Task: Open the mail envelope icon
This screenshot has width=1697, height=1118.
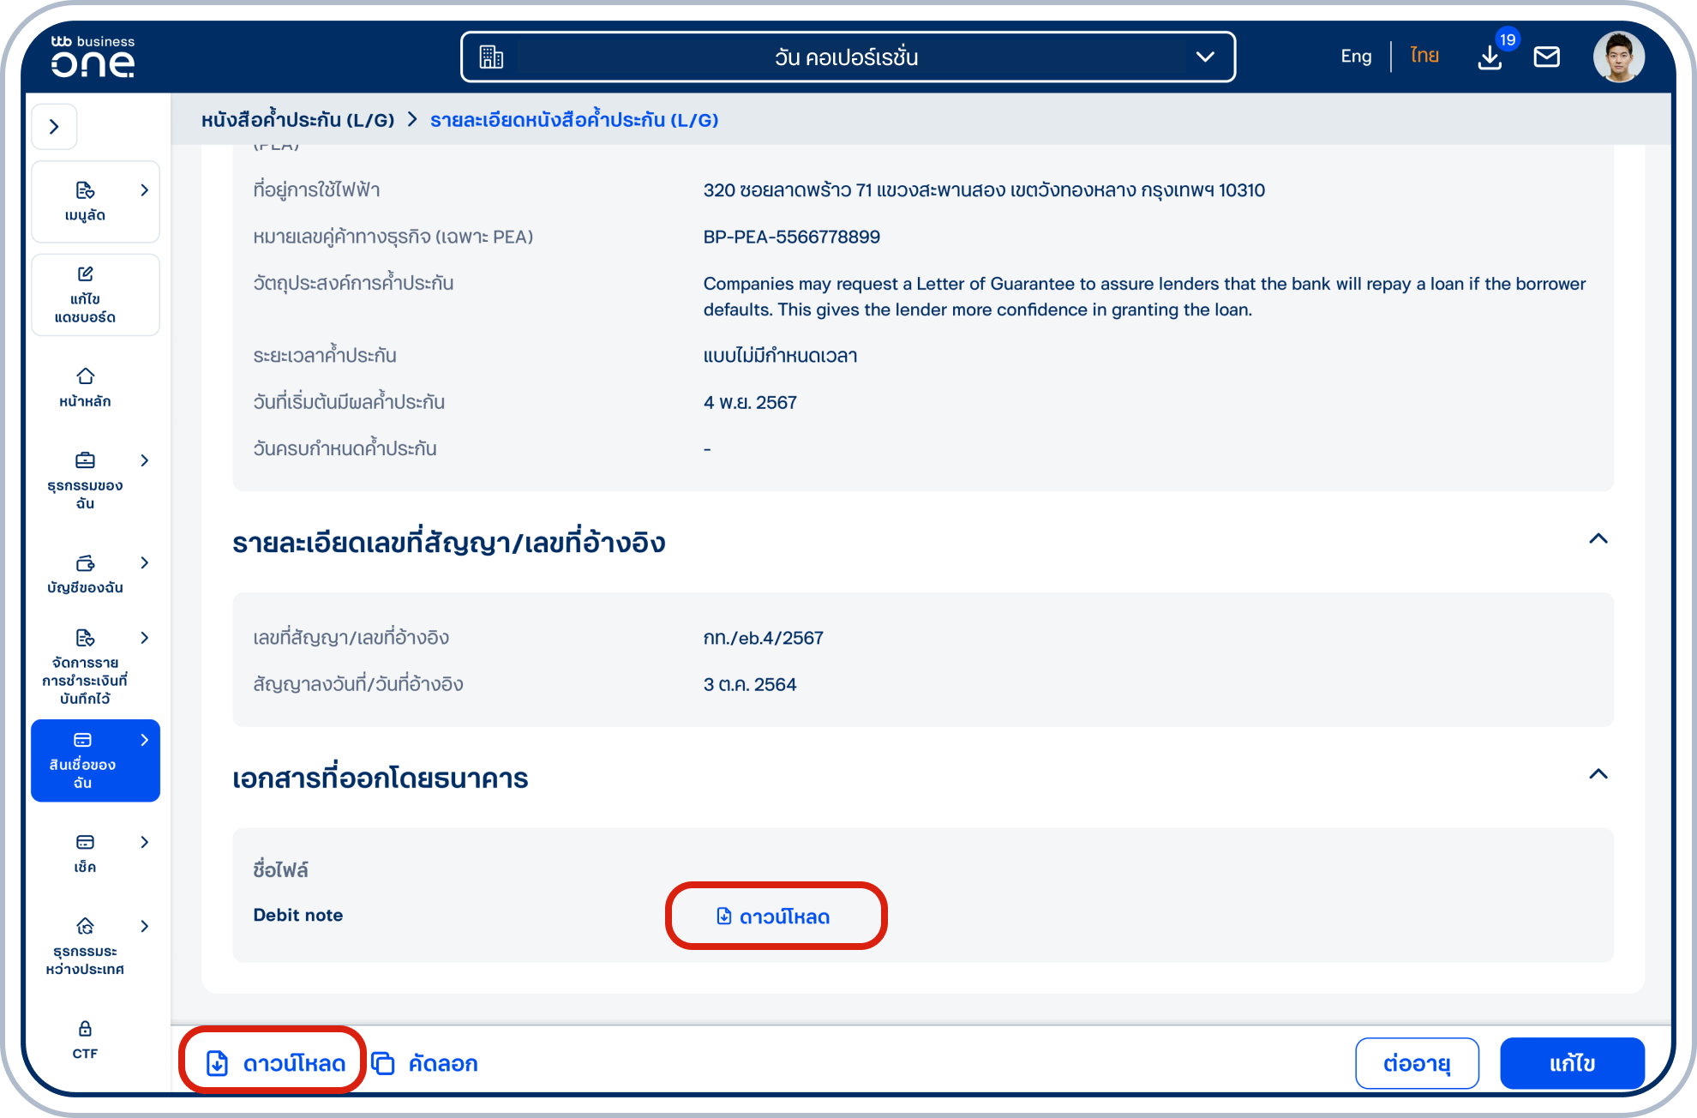Action: pos(1547,57)
